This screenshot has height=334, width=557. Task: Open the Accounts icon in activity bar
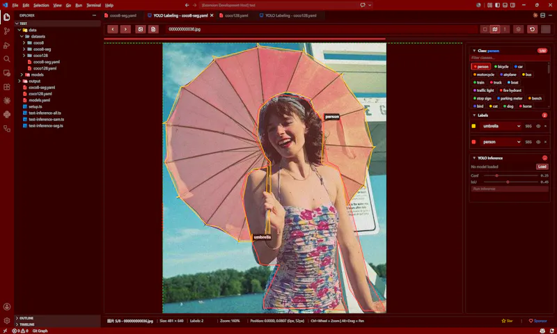tap(7, 307)
